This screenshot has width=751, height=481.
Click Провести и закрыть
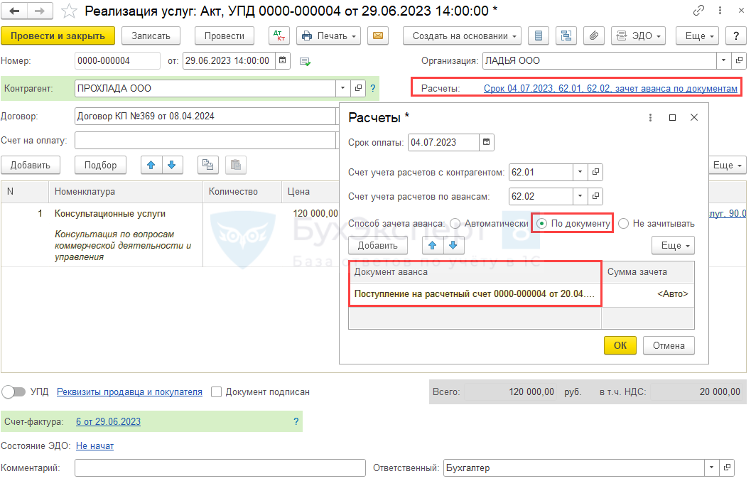click(58, 36)
